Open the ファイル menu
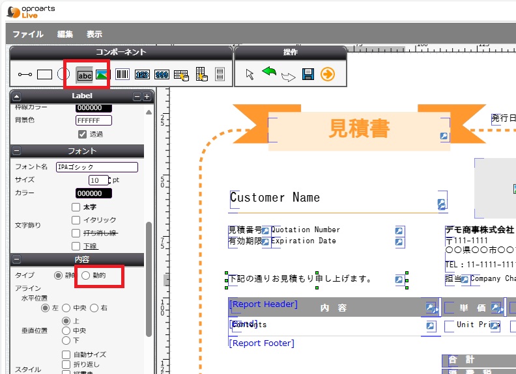 [x=28, y=34]
